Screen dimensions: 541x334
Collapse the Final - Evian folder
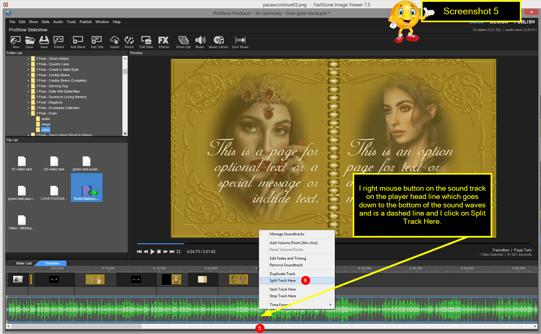(28, 113)
